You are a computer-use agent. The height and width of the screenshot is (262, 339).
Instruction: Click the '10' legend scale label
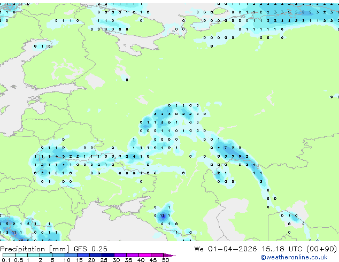click(67, 260)
